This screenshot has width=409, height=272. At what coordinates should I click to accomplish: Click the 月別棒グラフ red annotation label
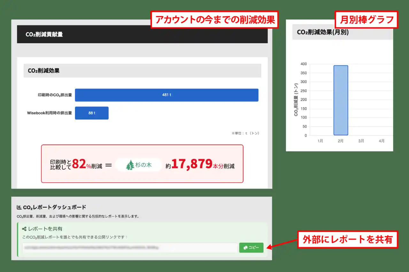[x=366, y=20]
